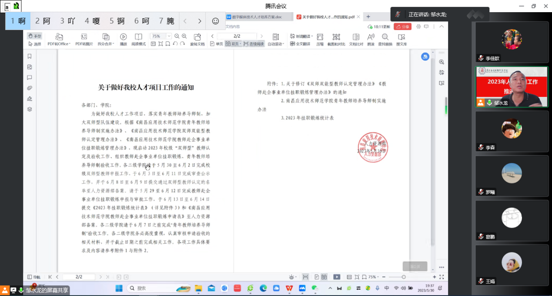Toggle 单页 single page view

216,44
